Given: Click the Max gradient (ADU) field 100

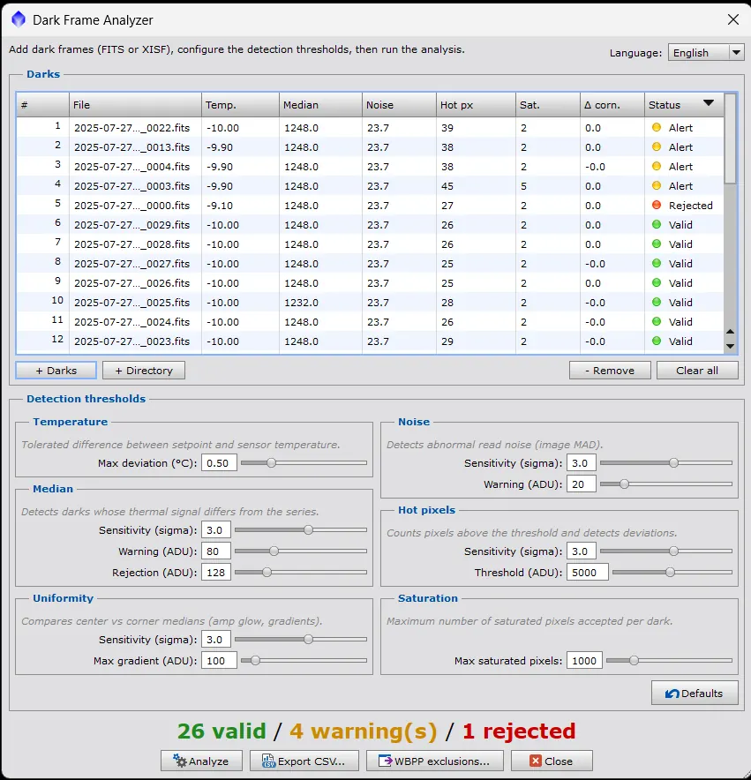Looking at the screenshot, I should (x=219, y=661).
